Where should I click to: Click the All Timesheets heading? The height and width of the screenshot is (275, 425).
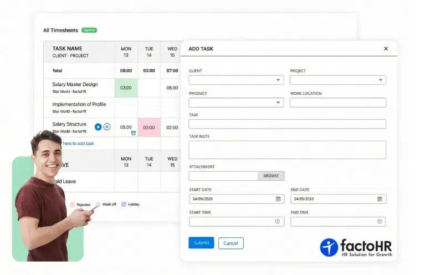(x=60, y=30)
